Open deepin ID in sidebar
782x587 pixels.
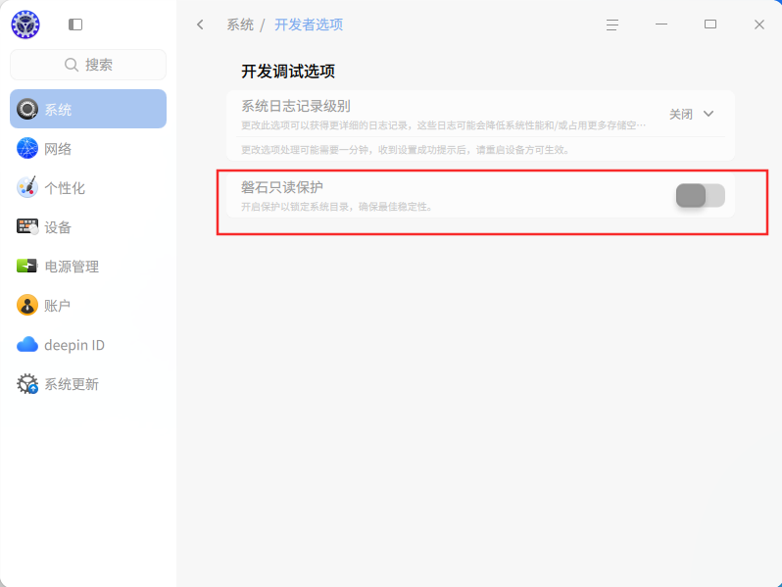pos(88,345)
